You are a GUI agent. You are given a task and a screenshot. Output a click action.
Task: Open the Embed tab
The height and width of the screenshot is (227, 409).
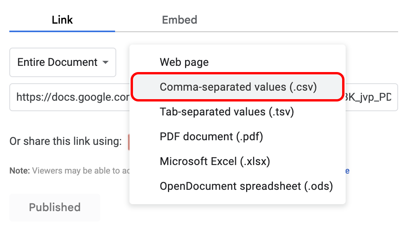[x=179, y=20]
